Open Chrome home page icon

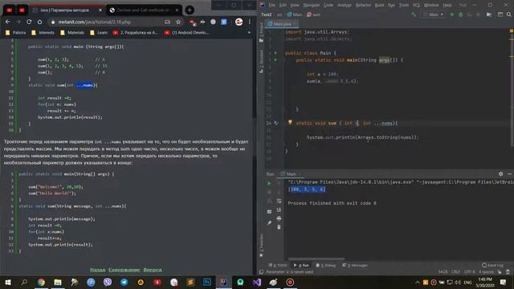tap(39, 22)
